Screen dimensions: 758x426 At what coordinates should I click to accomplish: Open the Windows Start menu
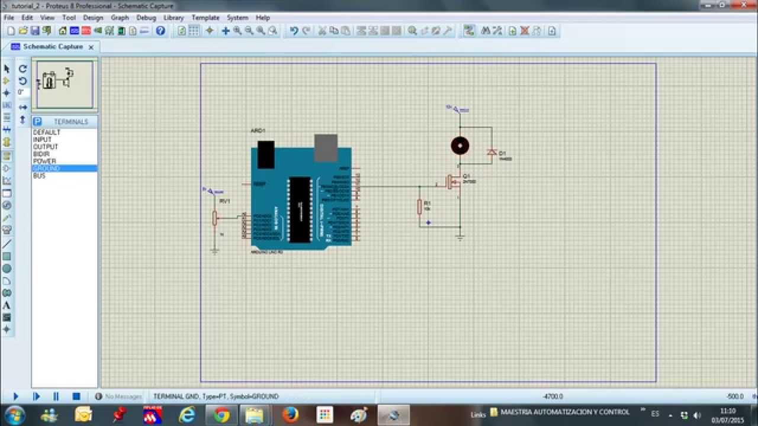[x=14, y=415]
